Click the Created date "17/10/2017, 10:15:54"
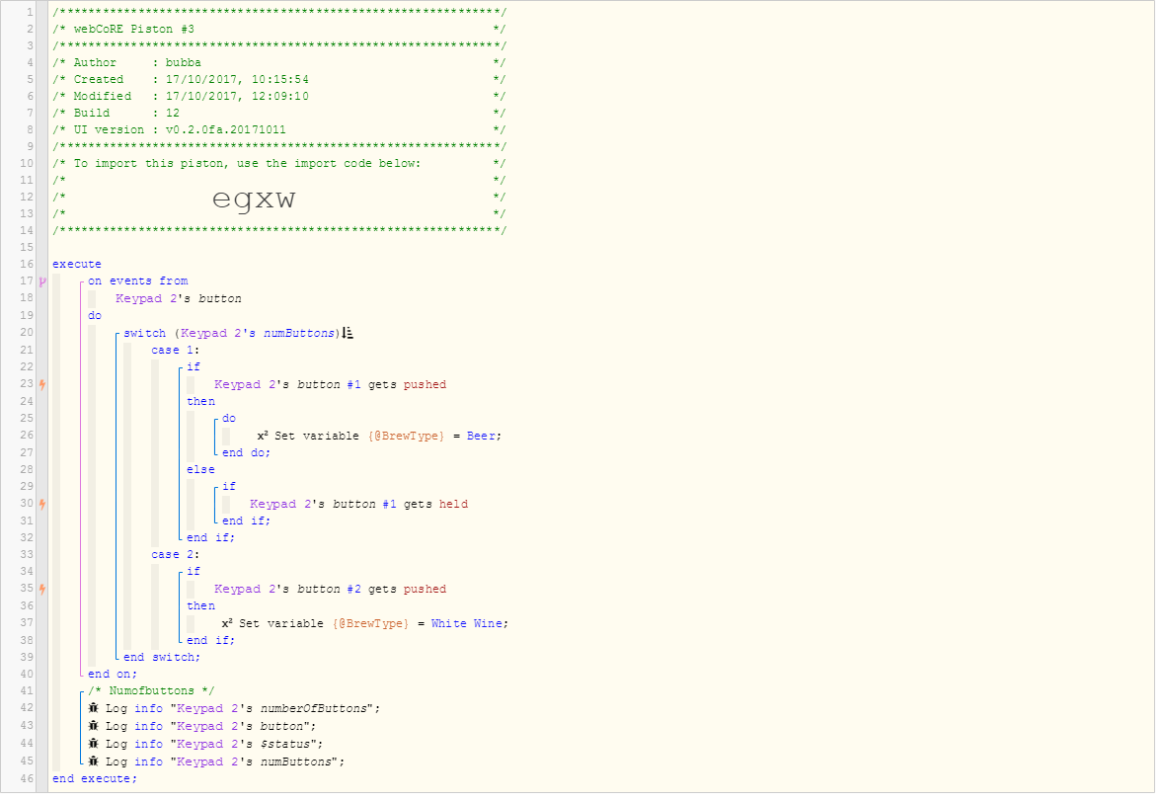1163x801 pixels. tap(237, 79)
